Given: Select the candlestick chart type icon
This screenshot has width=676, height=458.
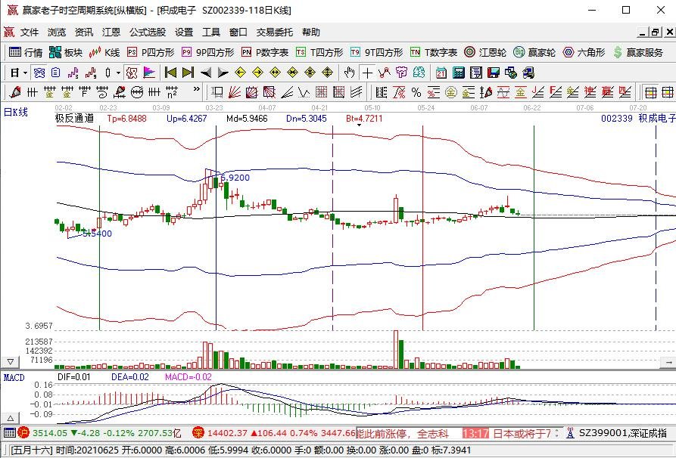Looking at the screenshot, I should tap(107, 73).
